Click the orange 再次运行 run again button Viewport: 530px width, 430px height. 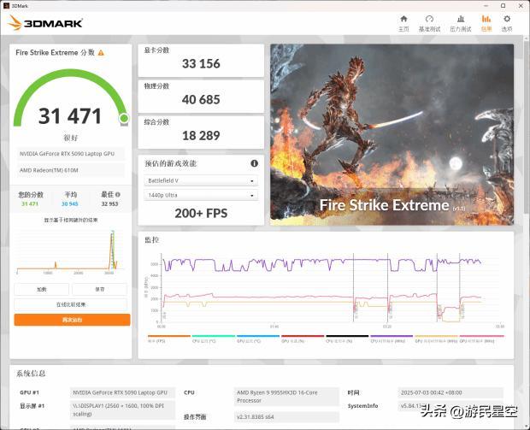coord(72,320)
